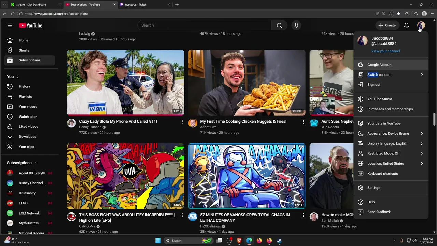Screen dimensions: 437x246
Task: Click the search magnifier button
Action: (x=279, y=25)
